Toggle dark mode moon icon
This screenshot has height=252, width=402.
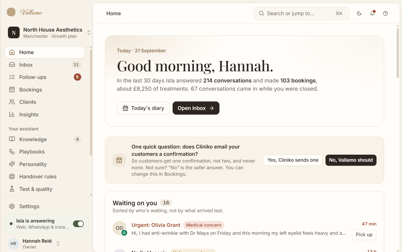pos(359,13)
